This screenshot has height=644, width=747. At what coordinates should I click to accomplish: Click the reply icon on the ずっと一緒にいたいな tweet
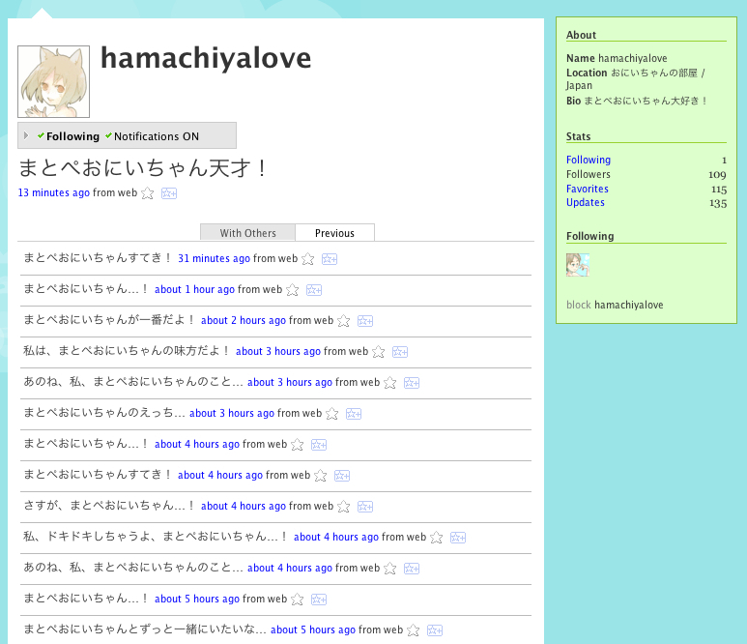(435, 630)
